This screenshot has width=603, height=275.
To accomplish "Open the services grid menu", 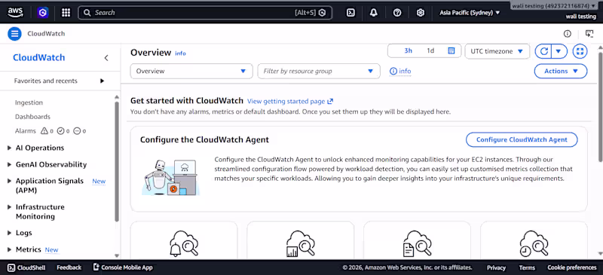I will coord(66,13).
